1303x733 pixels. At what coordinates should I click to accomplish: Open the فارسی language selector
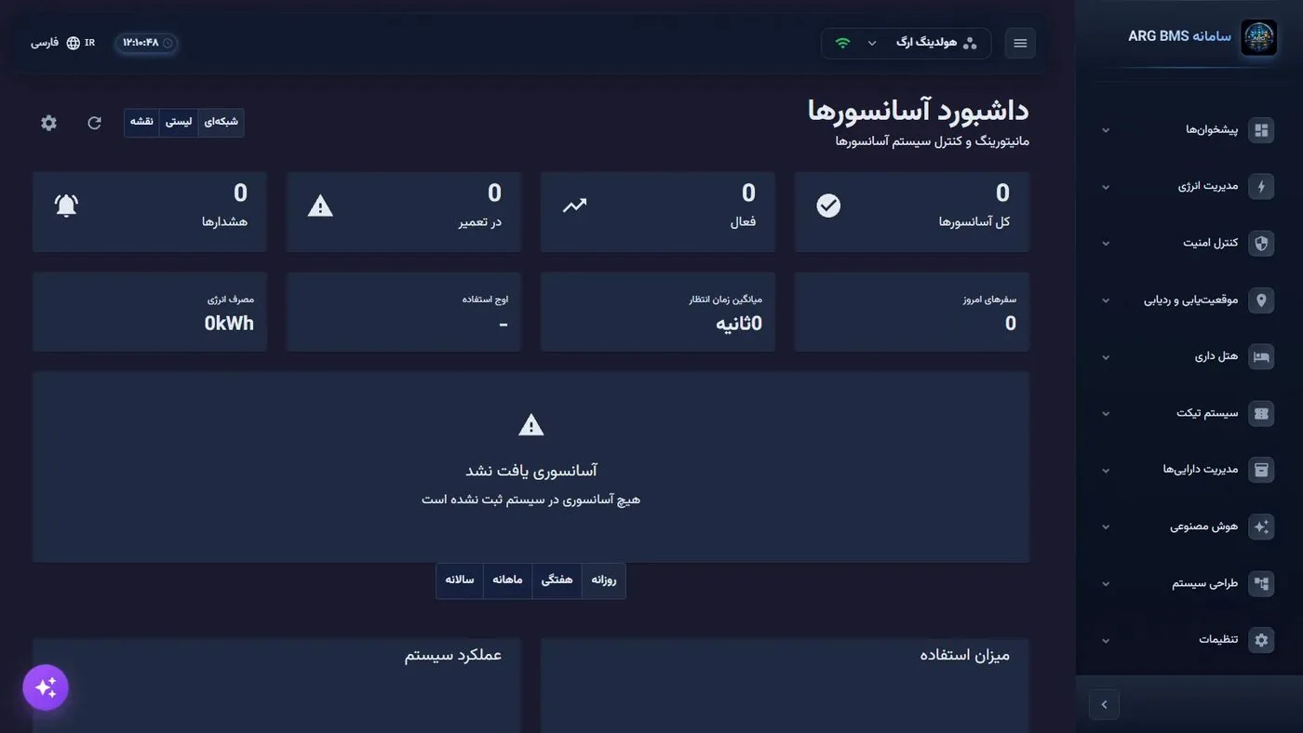click(62, 43)
